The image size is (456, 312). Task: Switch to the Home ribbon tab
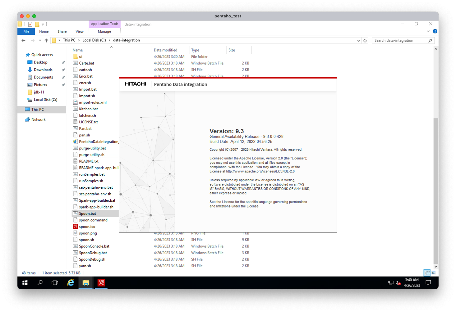(44, 31)
